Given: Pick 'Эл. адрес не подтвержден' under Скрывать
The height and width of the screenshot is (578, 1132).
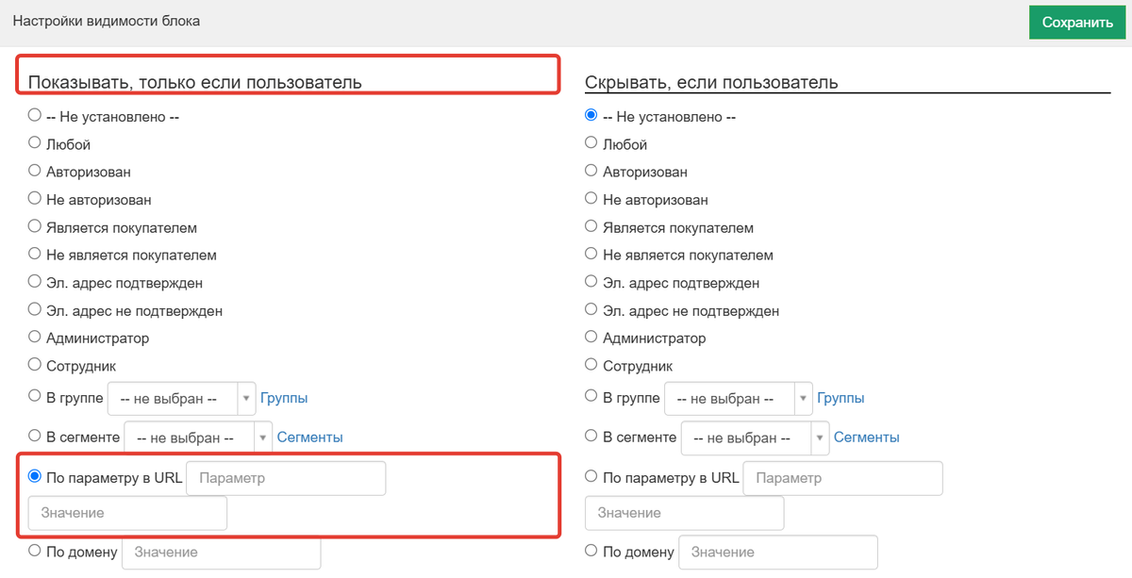Looking at the screenshot, I should (591, 308).
